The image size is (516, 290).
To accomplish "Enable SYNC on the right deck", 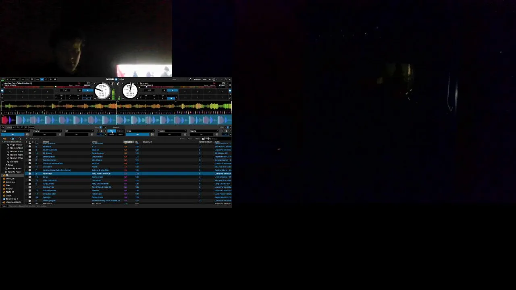I will pos(149,90).
